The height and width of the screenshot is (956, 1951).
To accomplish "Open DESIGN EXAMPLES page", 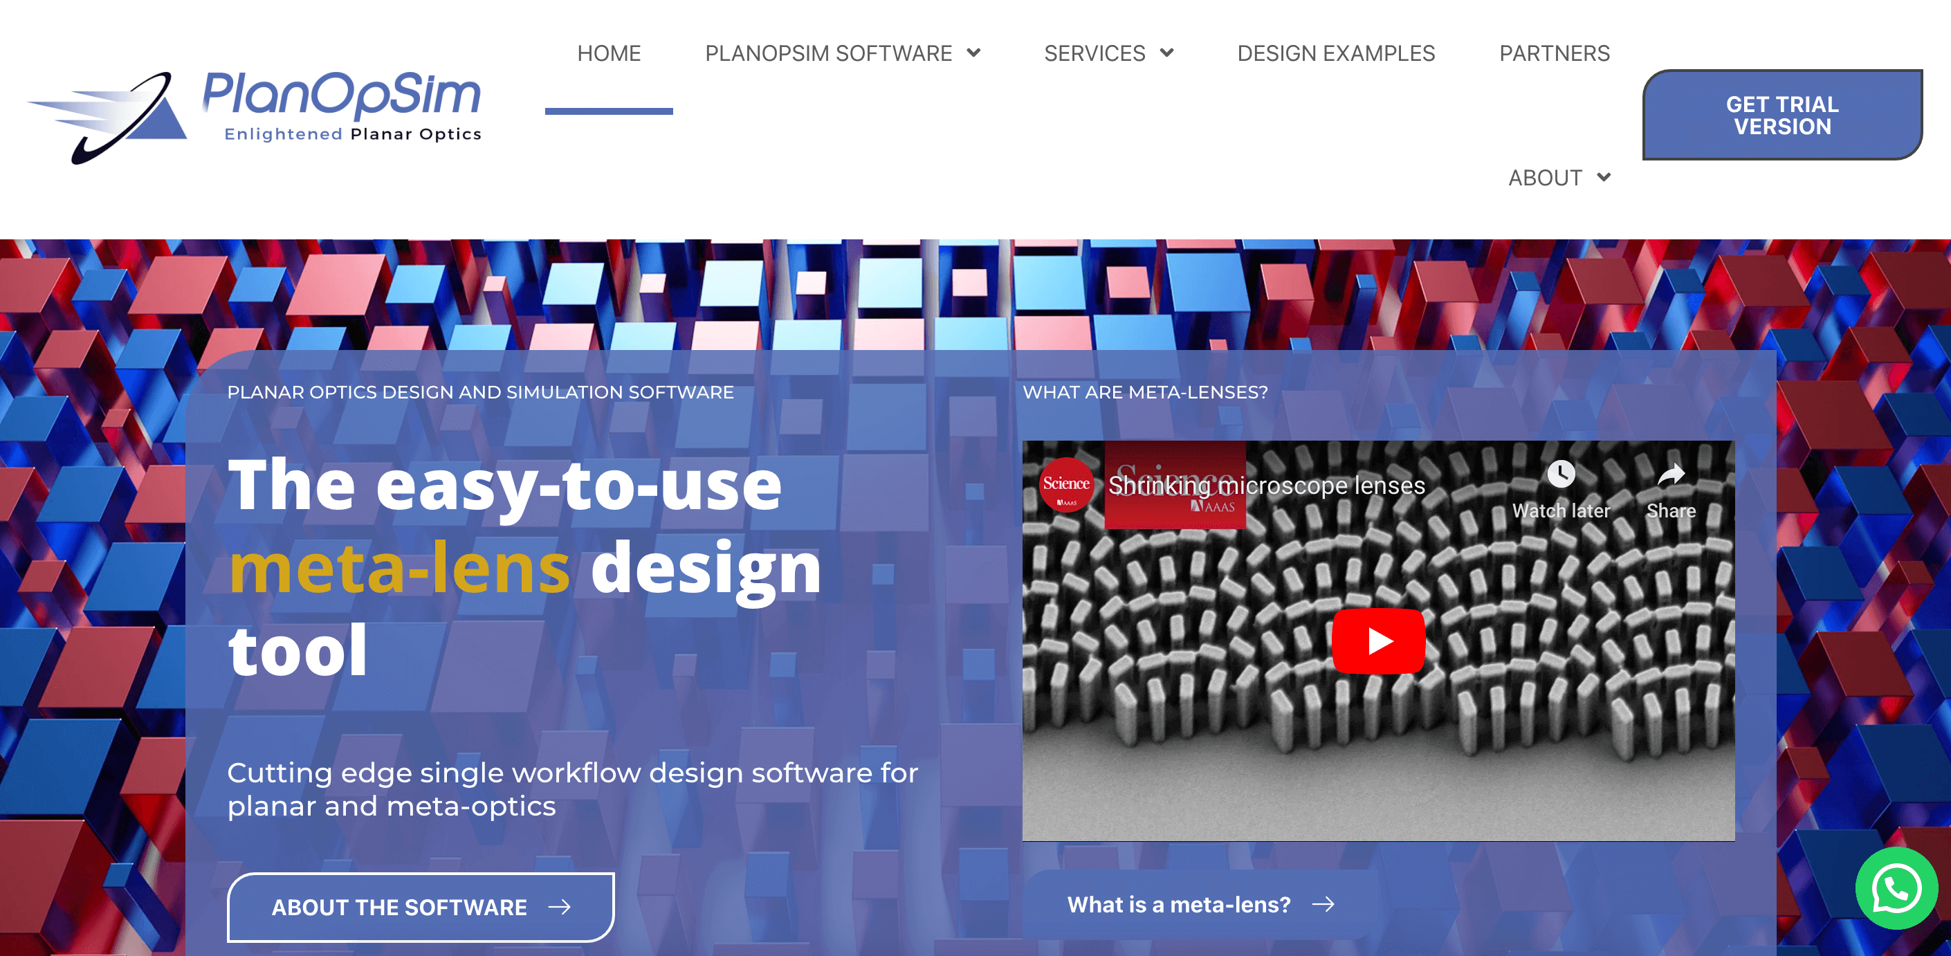I will (1336, 54).
